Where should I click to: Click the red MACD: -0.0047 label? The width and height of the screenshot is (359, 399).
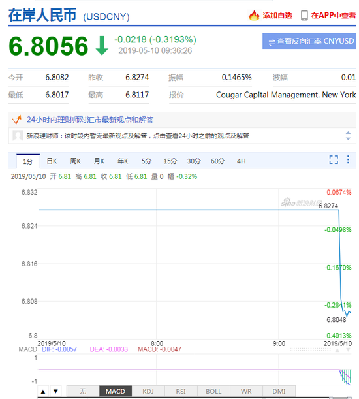tap(159, 349)
